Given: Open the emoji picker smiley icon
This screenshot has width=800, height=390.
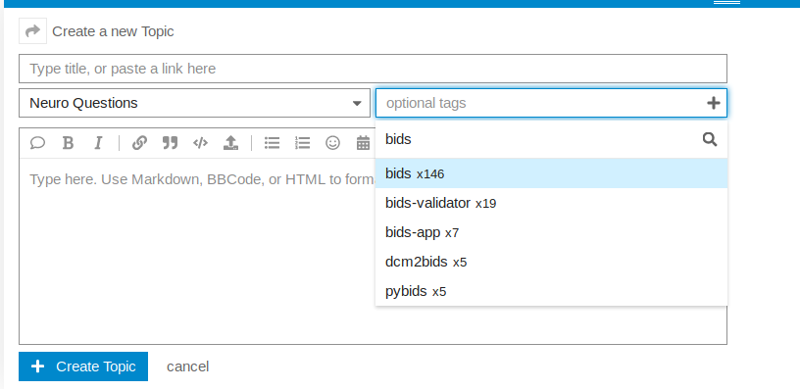Looking at the screenshot, I should click(x=332, y=143).
